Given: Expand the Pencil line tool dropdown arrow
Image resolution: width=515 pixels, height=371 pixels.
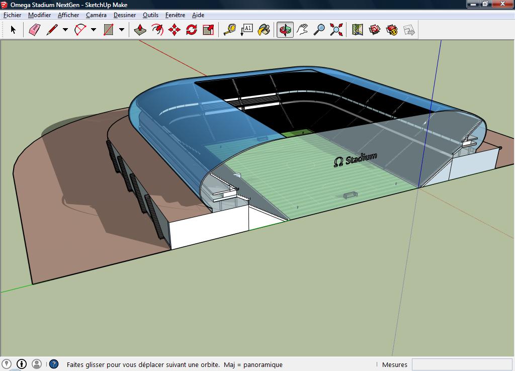Looking at the screenshot, I should [x=65, y=30].
